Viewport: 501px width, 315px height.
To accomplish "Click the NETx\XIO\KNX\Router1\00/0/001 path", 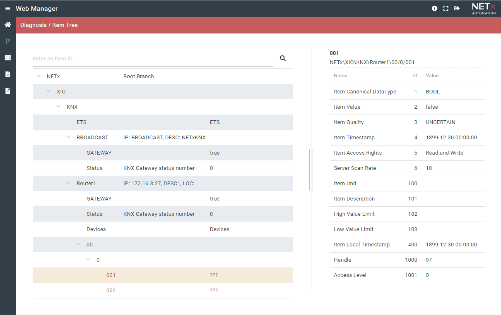I will pos(372,62).
